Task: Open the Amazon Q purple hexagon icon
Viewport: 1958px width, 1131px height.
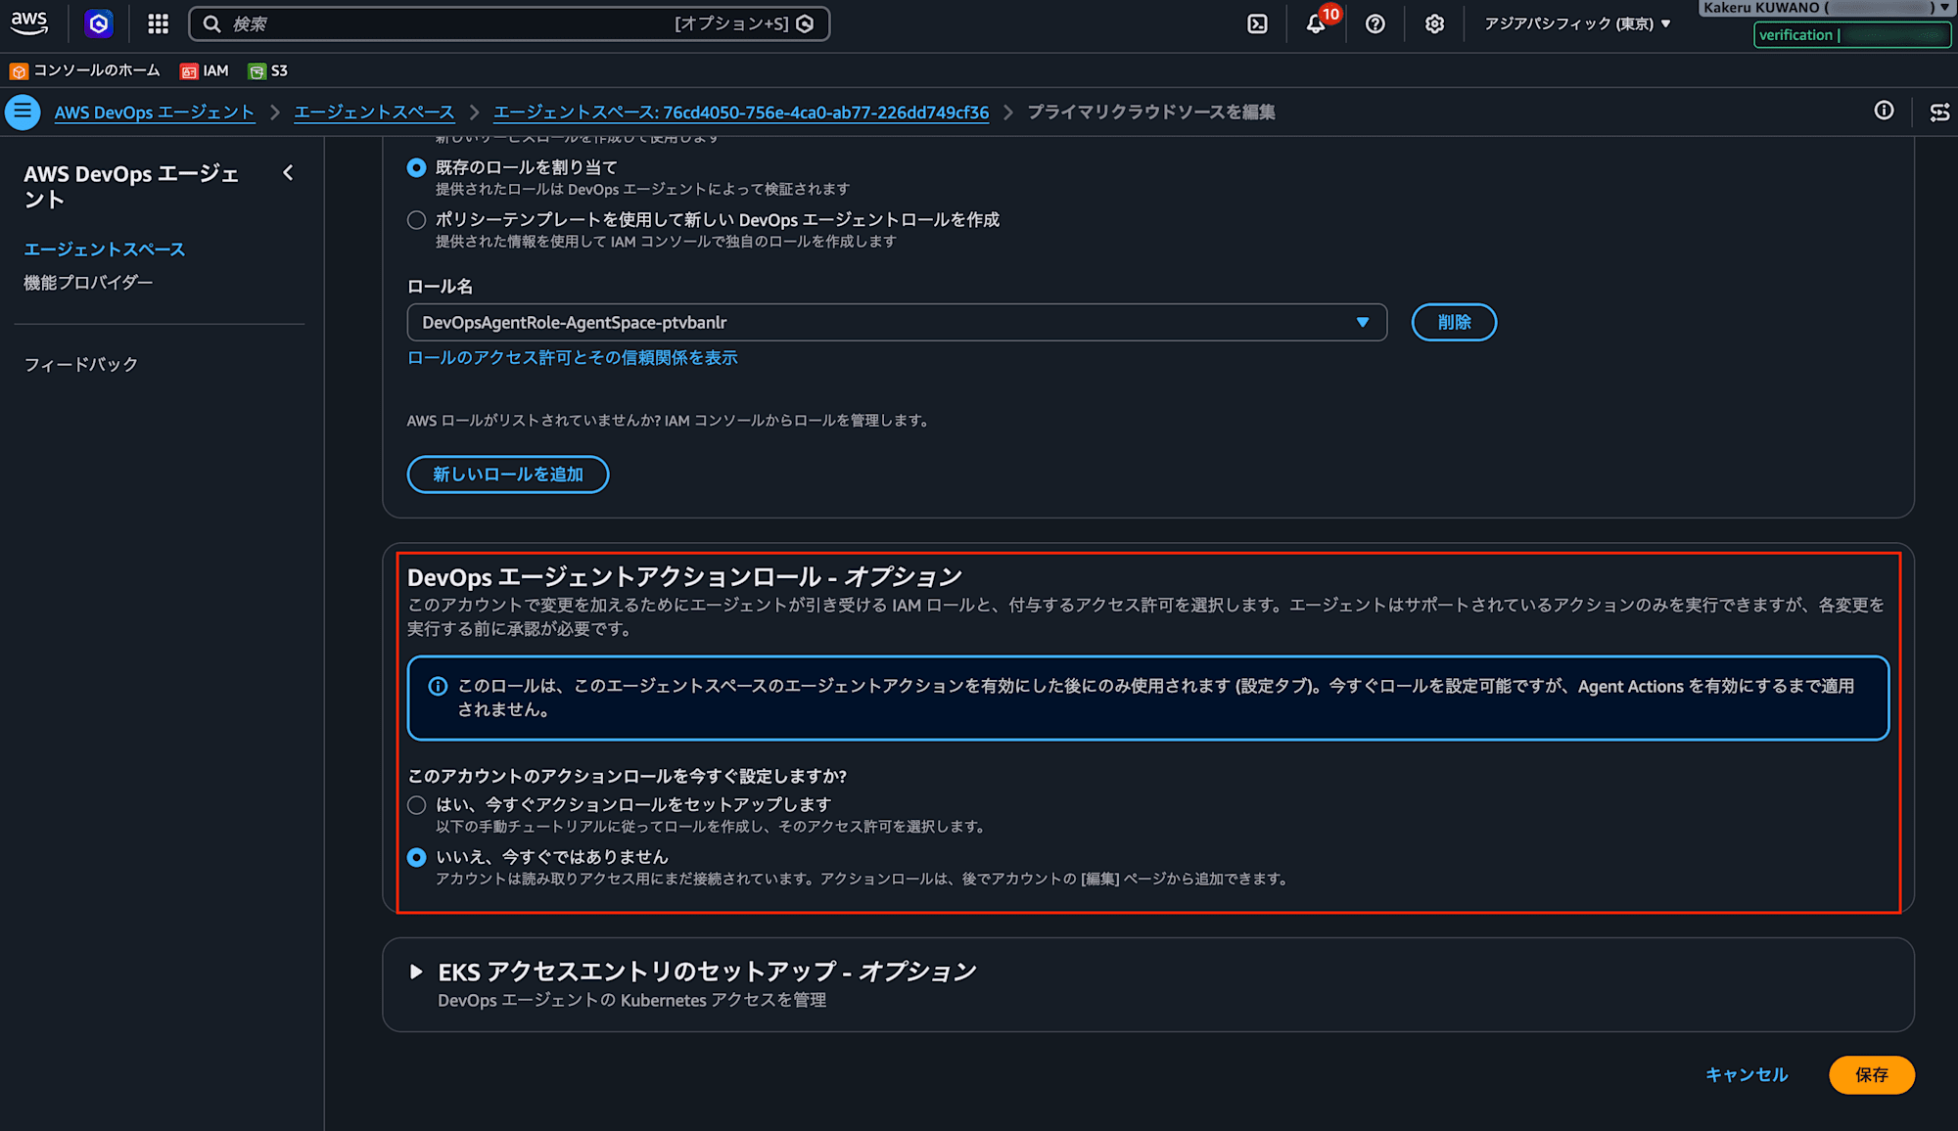Action: pos(99,23)
